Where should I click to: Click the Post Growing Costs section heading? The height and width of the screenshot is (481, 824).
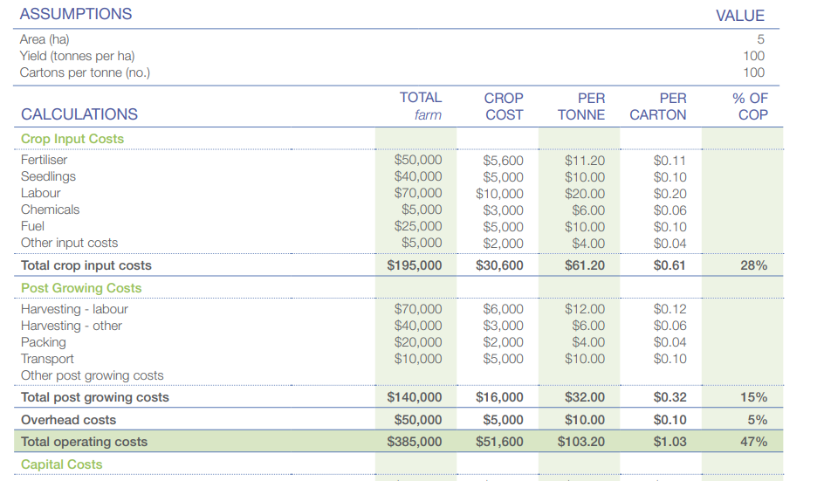(x=81, y=288)
